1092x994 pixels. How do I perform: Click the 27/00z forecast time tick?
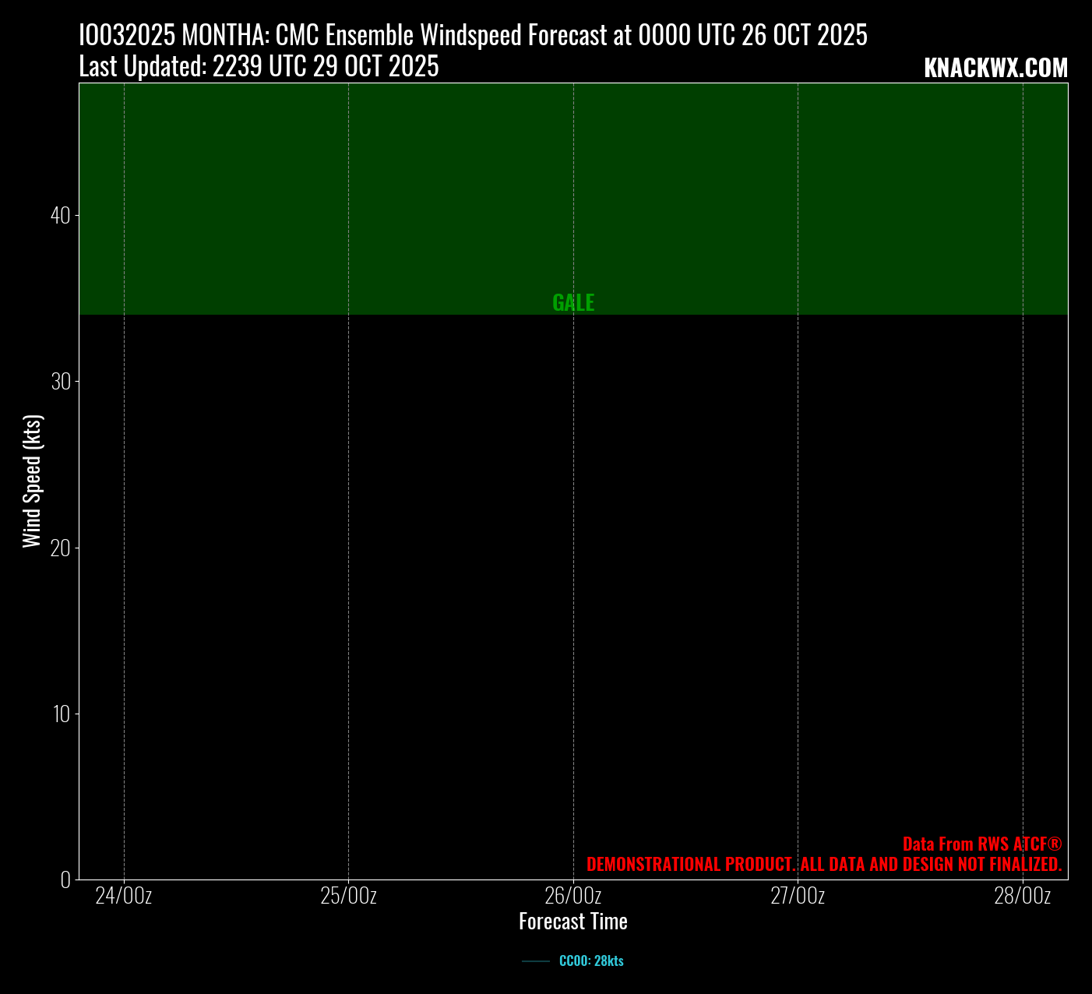[798, 896]
